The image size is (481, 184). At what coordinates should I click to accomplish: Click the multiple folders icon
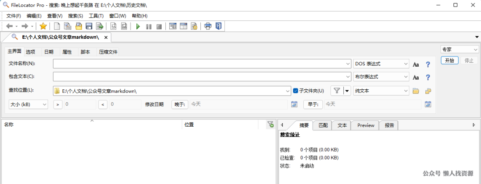pyautogui.click(x=428, y=91)
